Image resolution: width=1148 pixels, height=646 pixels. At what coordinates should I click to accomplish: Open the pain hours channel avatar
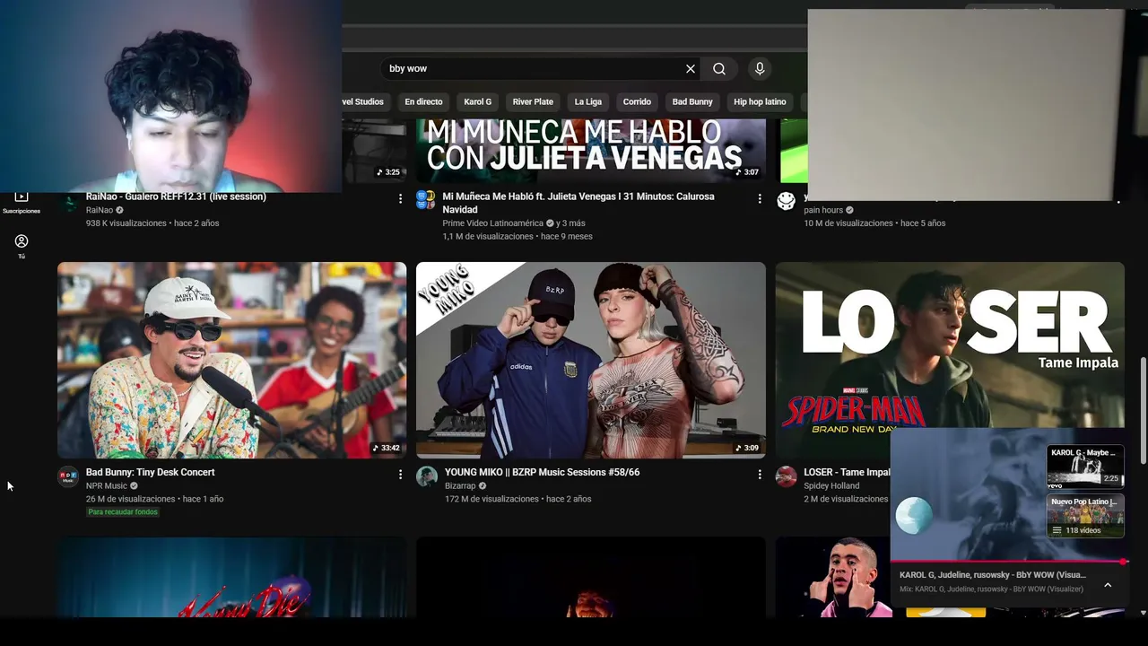pyautogui.click(x=786, y=201)
